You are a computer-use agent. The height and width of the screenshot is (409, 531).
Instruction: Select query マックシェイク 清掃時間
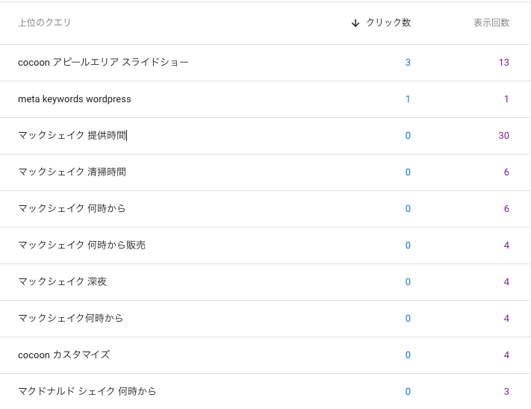[72, 172]
